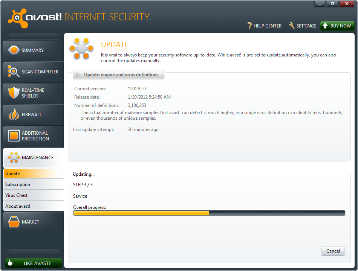The image size is (358, 271).
Task: Click the 'Last update attempt:' label
Action: (93, 129)
